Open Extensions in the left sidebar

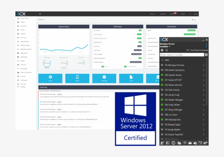click(23, 26)
